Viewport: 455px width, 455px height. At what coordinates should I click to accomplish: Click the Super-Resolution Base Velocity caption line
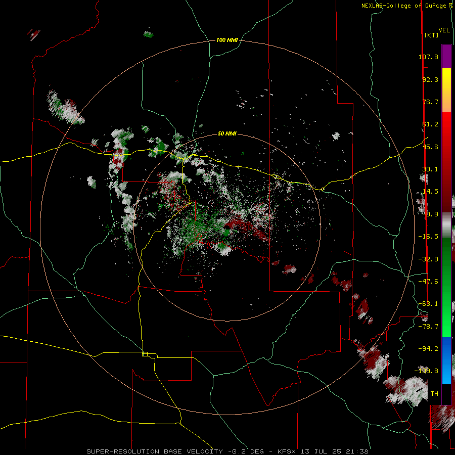(227, 451)
